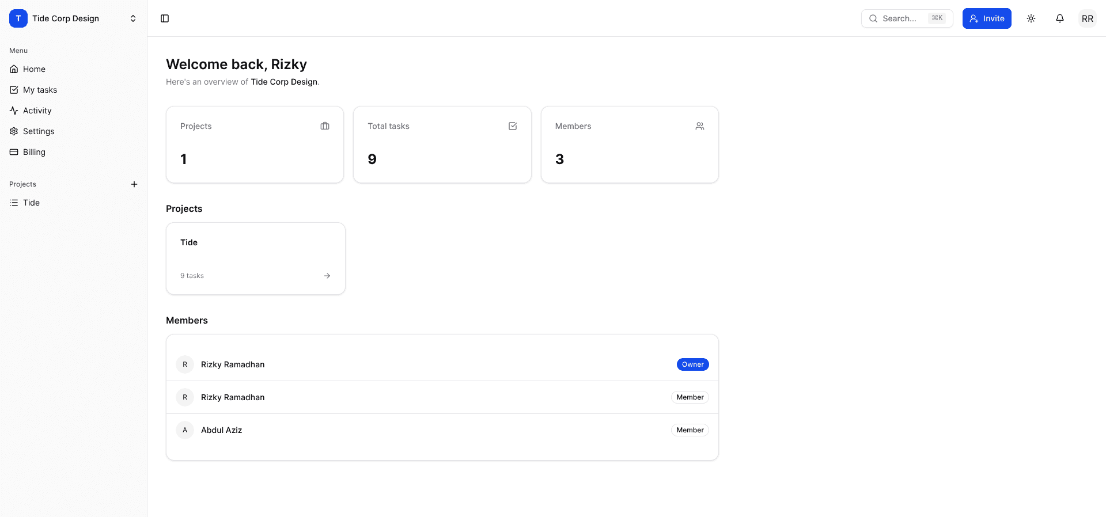This screenshot has height=517, width=1106.
Task: Open the Tide Corp Design workspace switcher
Action: pos(73,18)
